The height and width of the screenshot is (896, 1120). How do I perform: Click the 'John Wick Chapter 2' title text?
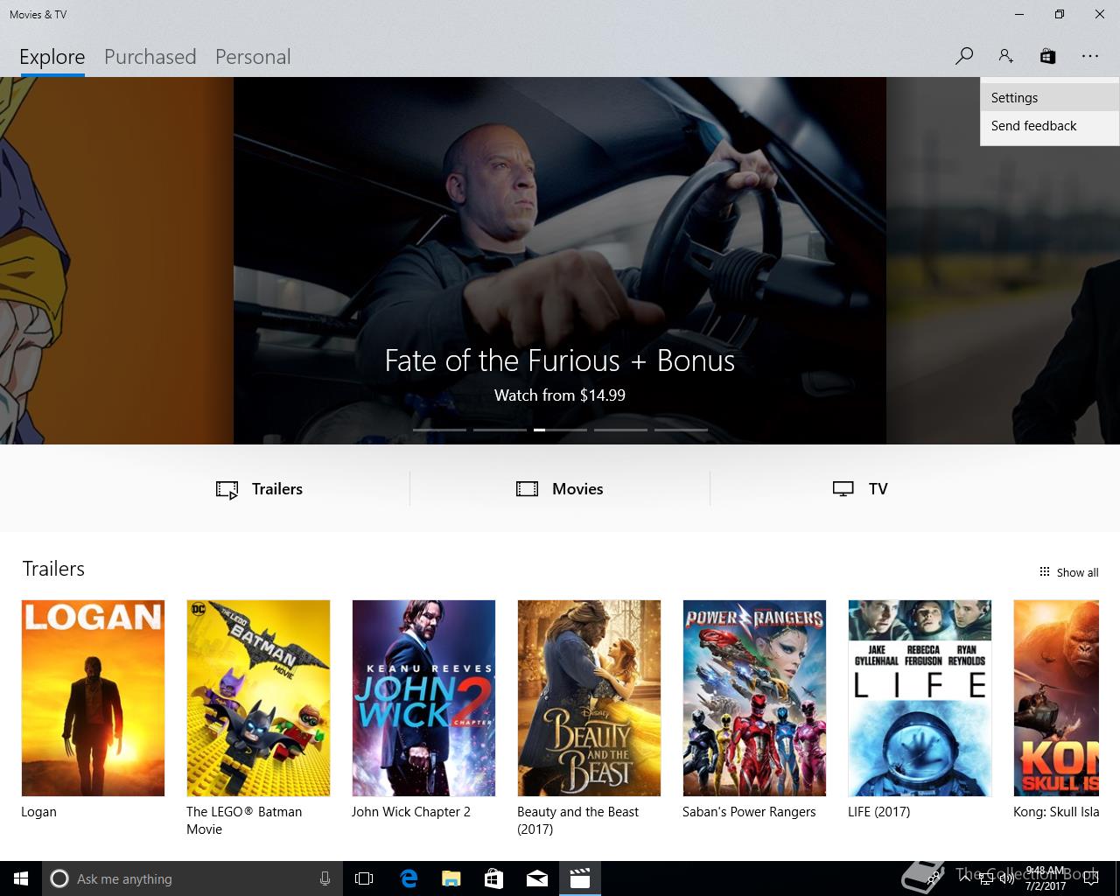(x=411, y=812)
